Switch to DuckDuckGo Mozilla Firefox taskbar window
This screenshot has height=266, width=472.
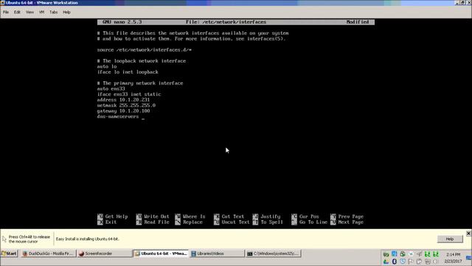(48, 253)
